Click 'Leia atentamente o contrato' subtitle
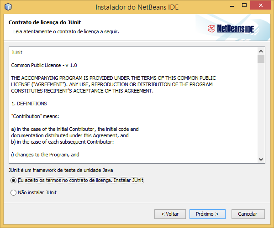Screen dimensions: 274x228 pyautogui.click(x=66, y=31)
